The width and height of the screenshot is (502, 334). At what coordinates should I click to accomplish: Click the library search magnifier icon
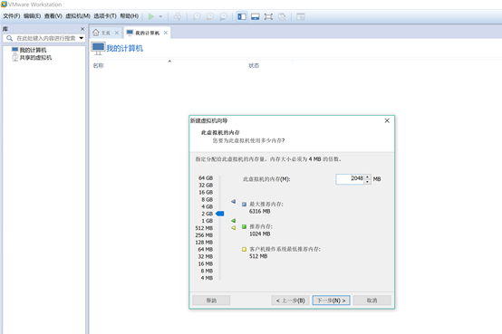pyautogui.click(x=9, y=38)
